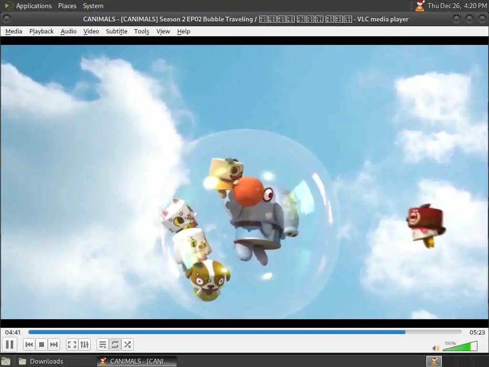Open the Places system menu
This screenshot has width=489, height=367.
[67, 6]
